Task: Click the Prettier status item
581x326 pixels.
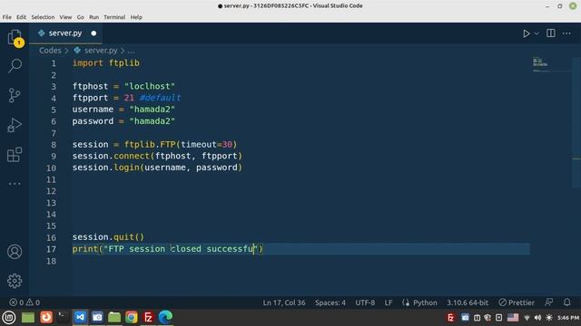Action: pos(517,302)
